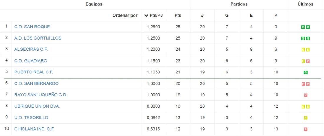Open C.D. SAN ROQUE team link
Screen dimensions: 324x136
point(32,27)
